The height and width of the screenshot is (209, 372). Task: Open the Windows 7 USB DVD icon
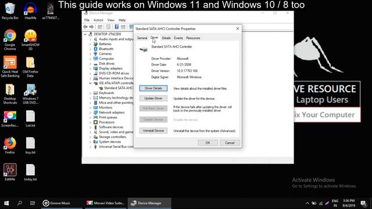[30, 94]
